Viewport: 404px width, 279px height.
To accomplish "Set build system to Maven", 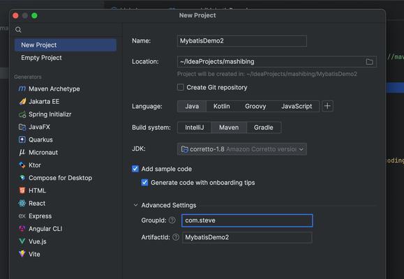I will [x=229, y=128].
